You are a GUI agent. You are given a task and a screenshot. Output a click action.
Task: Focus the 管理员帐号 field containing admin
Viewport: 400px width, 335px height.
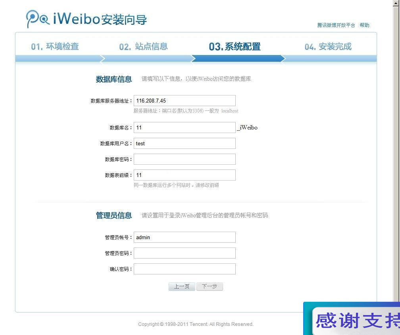tap(185, 237)
